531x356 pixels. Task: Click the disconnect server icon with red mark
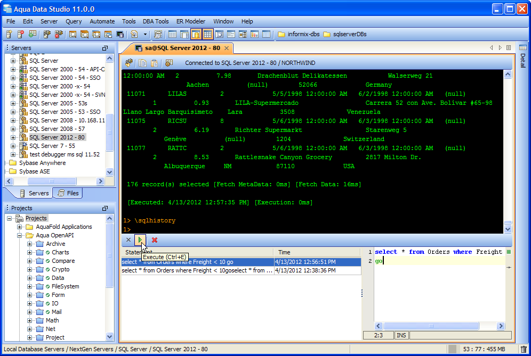tap(59, 34)
